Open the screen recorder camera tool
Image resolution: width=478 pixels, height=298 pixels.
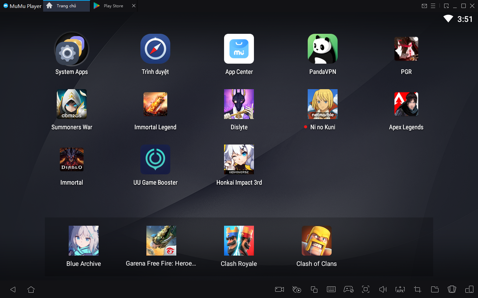coord(279,289)
